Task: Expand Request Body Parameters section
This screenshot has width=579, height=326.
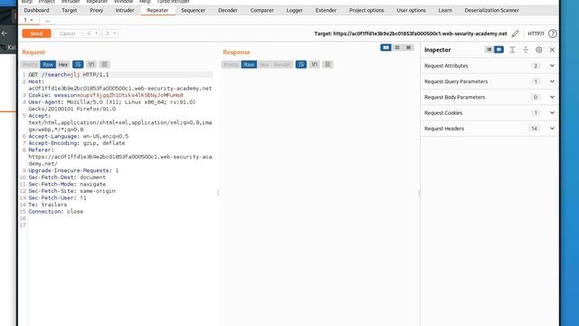Action: tap(489, 97)
